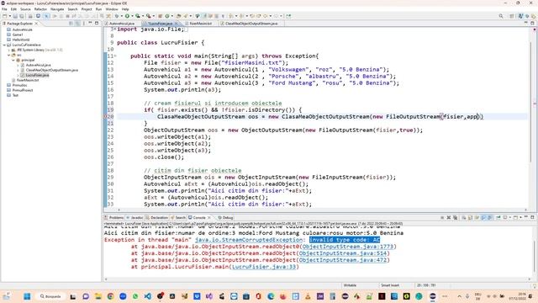Image resolution: width=538 pixels, height=303 pixels.
Task: Open the Problems view tab
Action: click(x=114, y=217)
